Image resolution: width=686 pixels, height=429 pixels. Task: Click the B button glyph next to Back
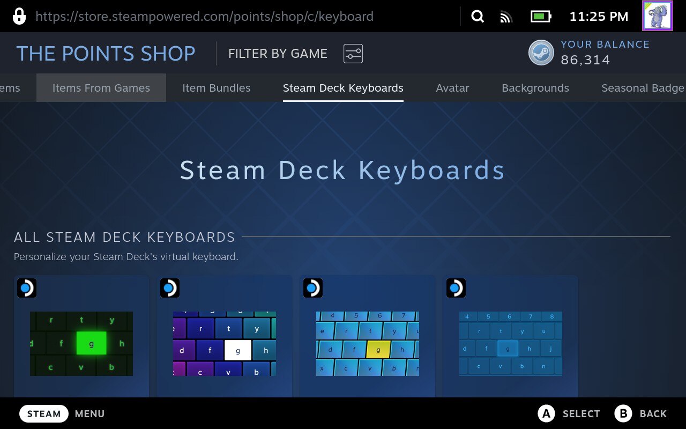tap(623, 413)
